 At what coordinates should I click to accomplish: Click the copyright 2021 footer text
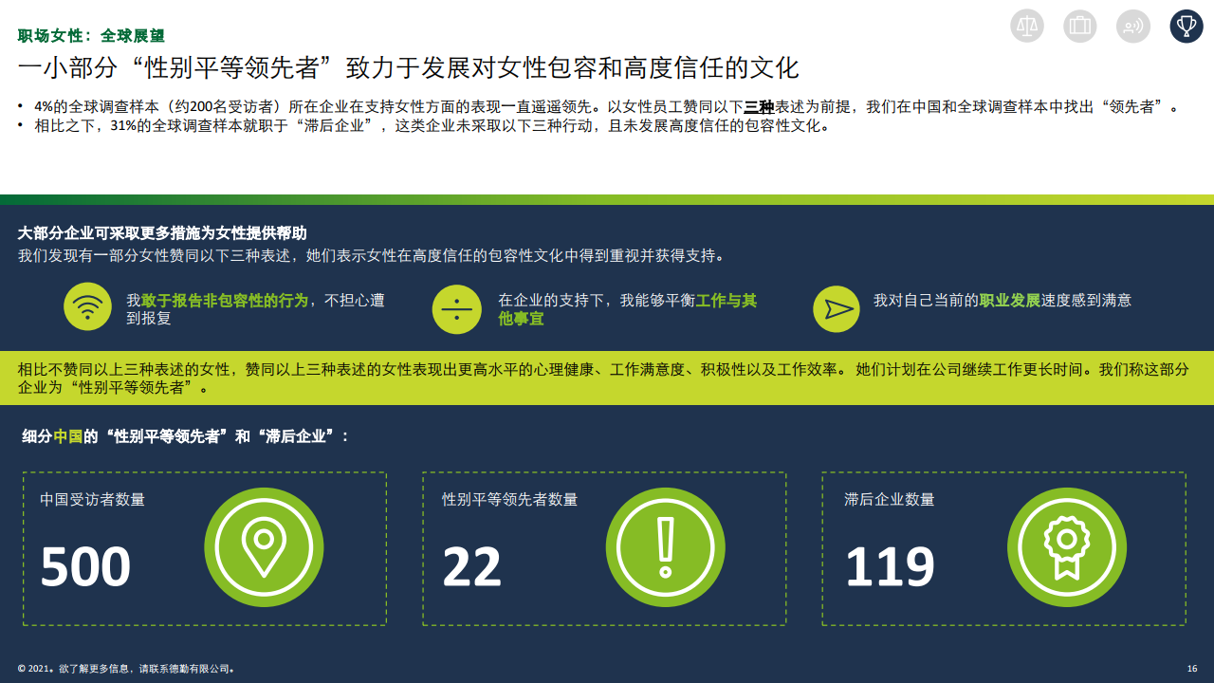coord(126,669)
